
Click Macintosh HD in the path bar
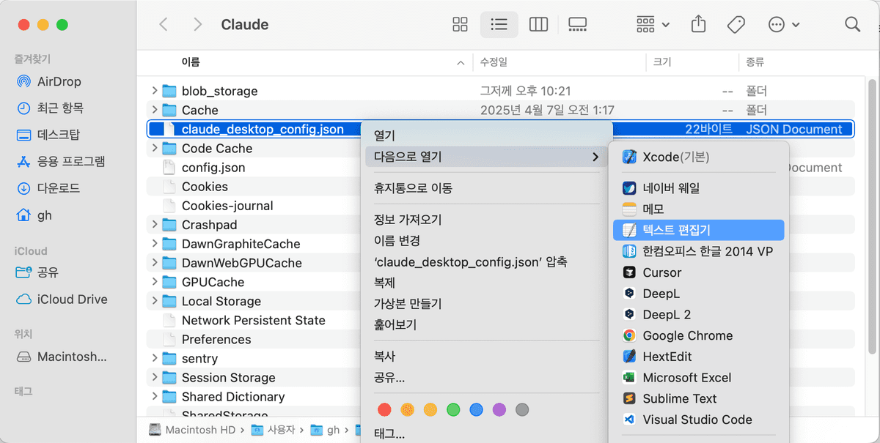point(192,430)
